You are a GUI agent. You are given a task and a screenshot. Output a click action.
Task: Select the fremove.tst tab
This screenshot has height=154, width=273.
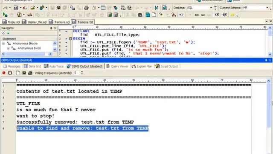coord(83,22)
